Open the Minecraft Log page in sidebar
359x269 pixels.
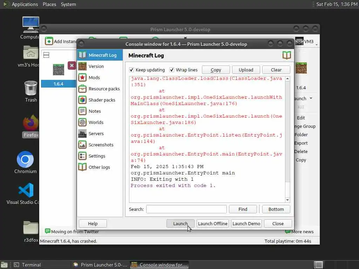[100, 55]
